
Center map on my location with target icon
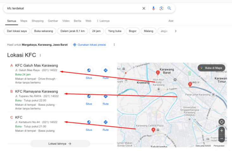tap(222, 122)
